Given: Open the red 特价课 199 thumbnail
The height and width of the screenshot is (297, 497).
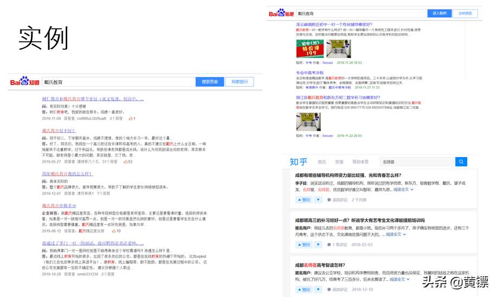Looking at the screenshot, I should click(309, 49).
